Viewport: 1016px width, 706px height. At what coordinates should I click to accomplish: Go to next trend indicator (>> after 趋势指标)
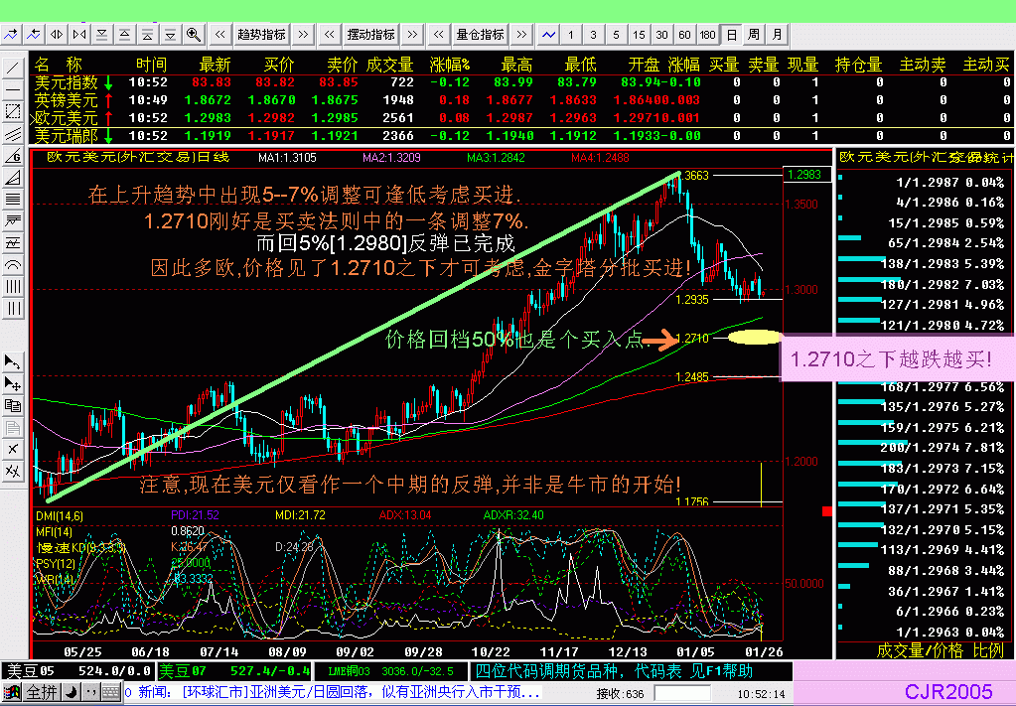point(303,35)
